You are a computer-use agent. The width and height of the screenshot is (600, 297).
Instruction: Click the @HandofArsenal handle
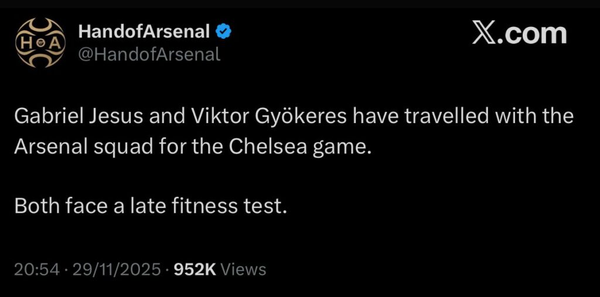pos(149,54)
